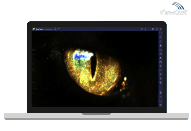
Task: Close the BlueStacks window
Action: point(157,29)
